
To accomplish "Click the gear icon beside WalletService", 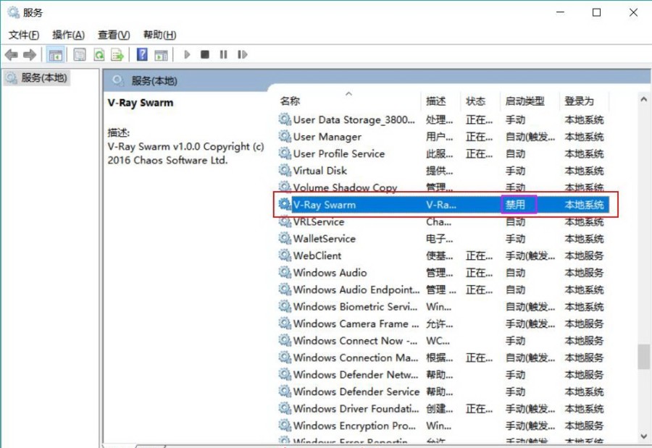I will tap(285, 238).
